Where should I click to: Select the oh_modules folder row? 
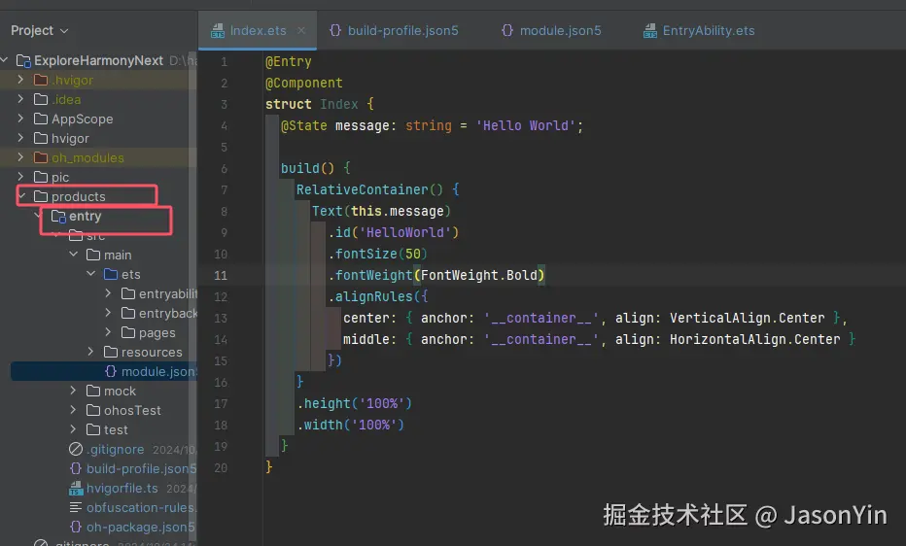coord(98,157)
